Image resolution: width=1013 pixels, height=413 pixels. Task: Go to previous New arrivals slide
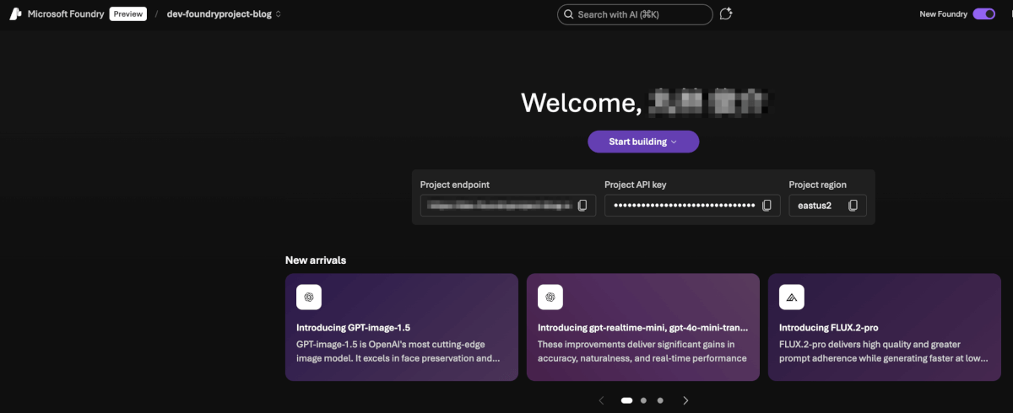click(601, 400)
